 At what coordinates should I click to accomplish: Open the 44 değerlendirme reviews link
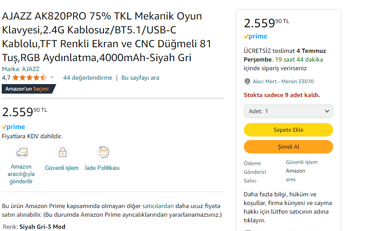click(88, 78)
